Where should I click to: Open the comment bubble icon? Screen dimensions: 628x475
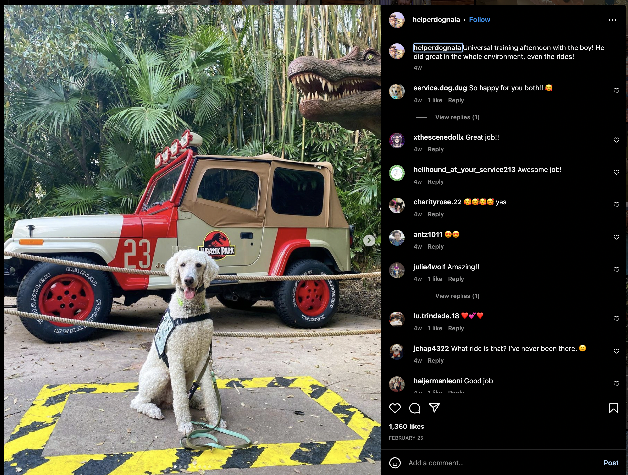click(415, 408)
